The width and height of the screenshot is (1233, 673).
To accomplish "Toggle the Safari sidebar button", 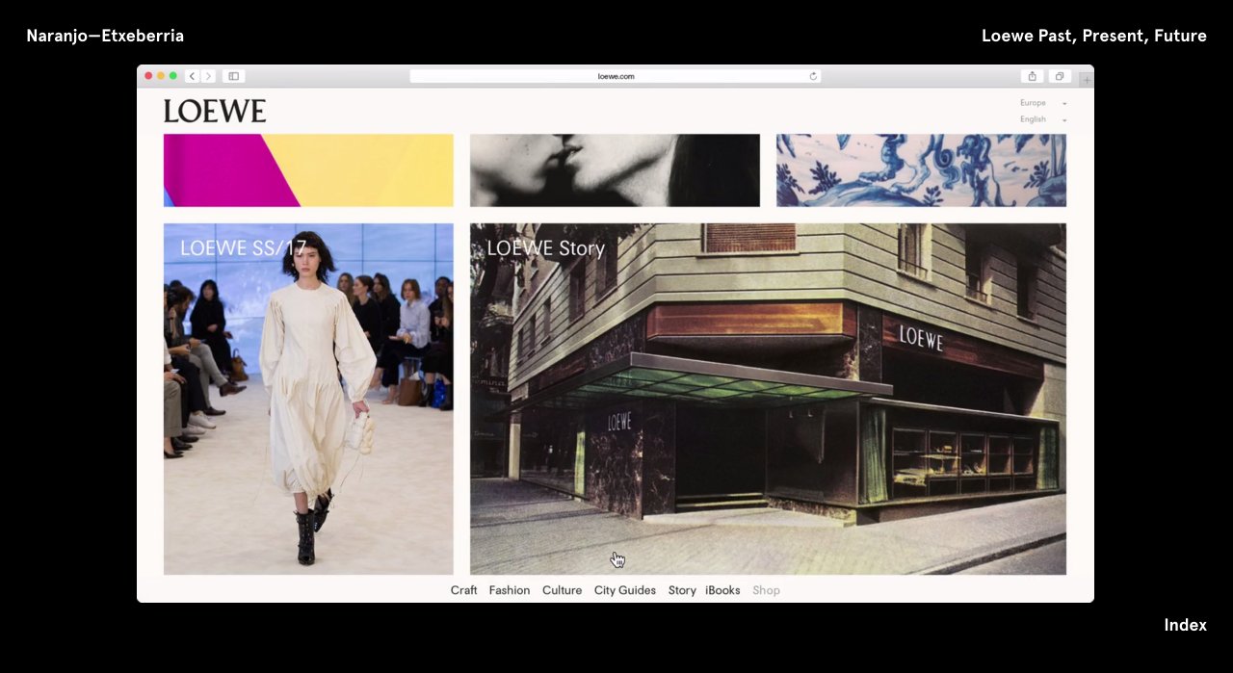I will pyautogui.click(x=233, y=76).
